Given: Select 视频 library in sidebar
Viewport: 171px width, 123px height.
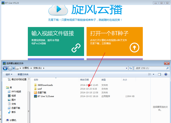Looking at the screenshot, I should 14,96.
